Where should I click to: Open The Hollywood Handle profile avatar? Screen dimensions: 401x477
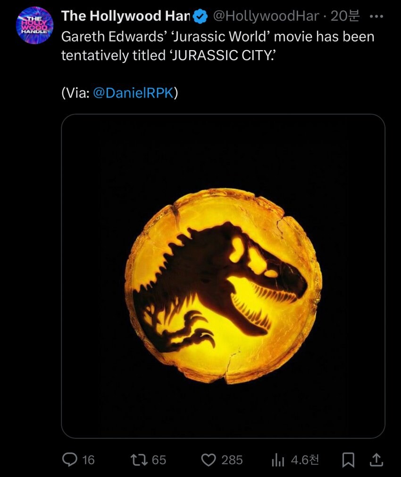(35, 26)
